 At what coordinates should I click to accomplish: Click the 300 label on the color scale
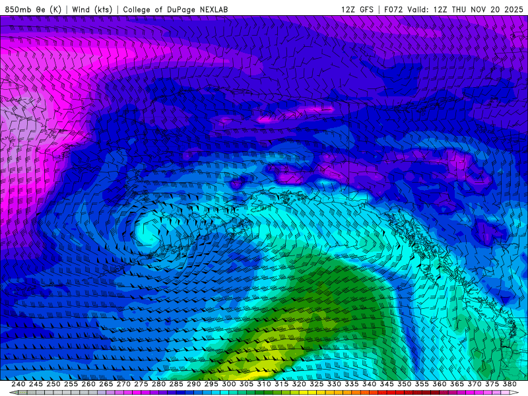[x=228, y=384]
